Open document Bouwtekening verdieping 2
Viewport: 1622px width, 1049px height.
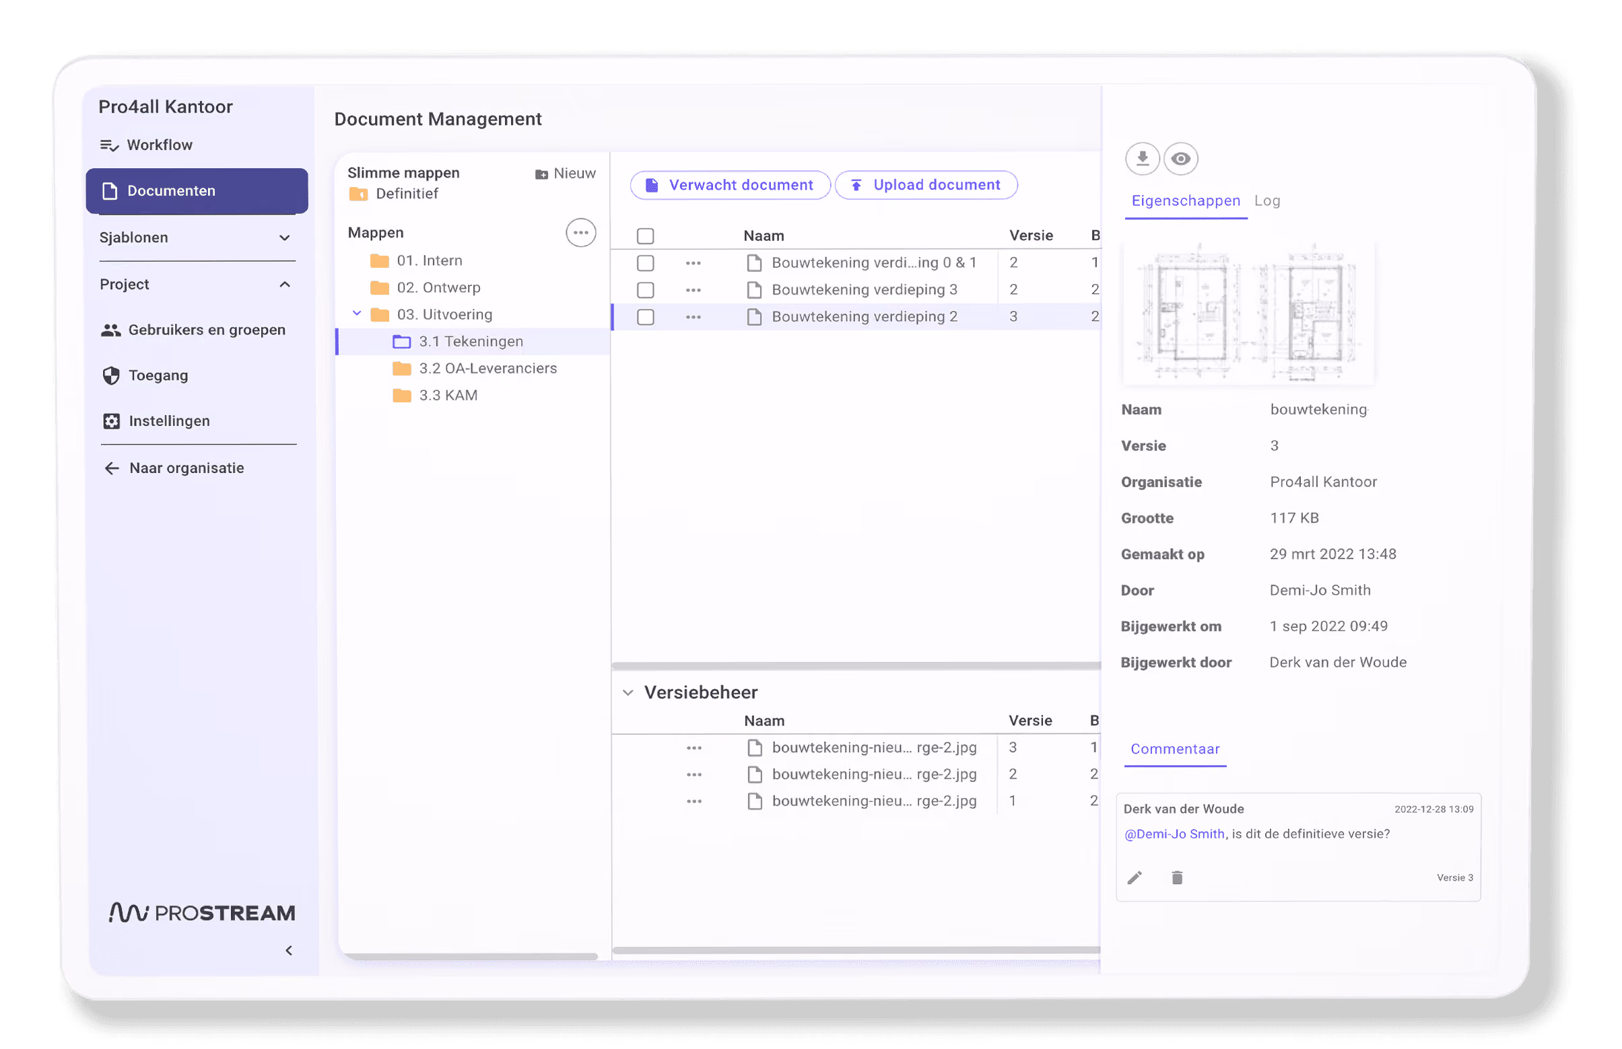coord(864,317)
